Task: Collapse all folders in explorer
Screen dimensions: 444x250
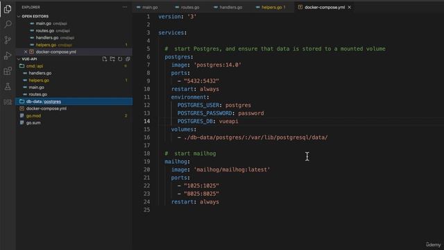Action: tap(128, 59)
